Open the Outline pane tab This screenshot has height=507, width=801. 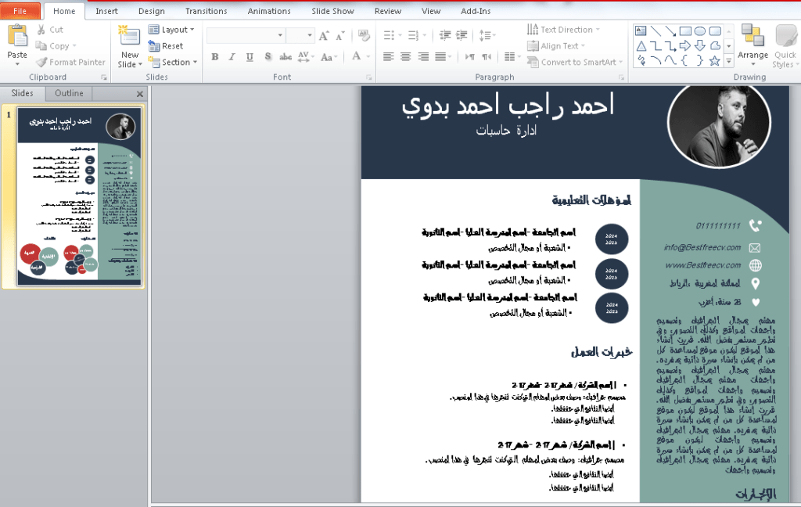tap(69, 93)
